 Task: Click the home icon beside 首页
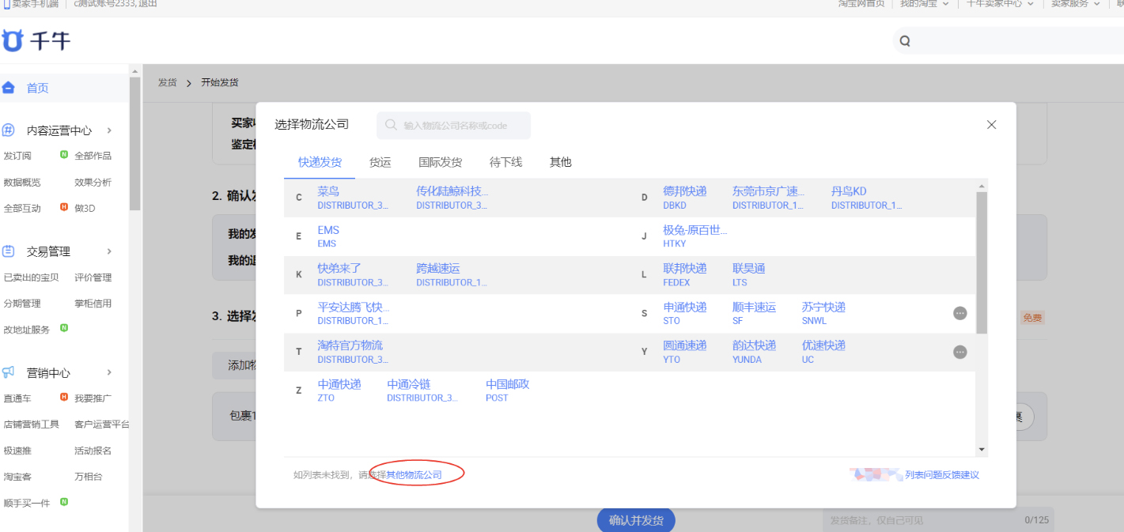pos(9,88)
